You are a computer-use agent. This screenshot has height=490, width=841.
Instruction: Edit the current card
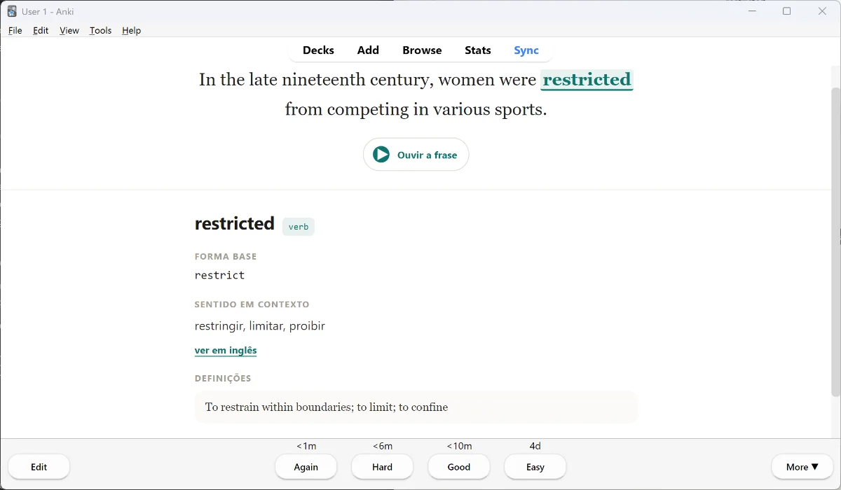(39, 467)
